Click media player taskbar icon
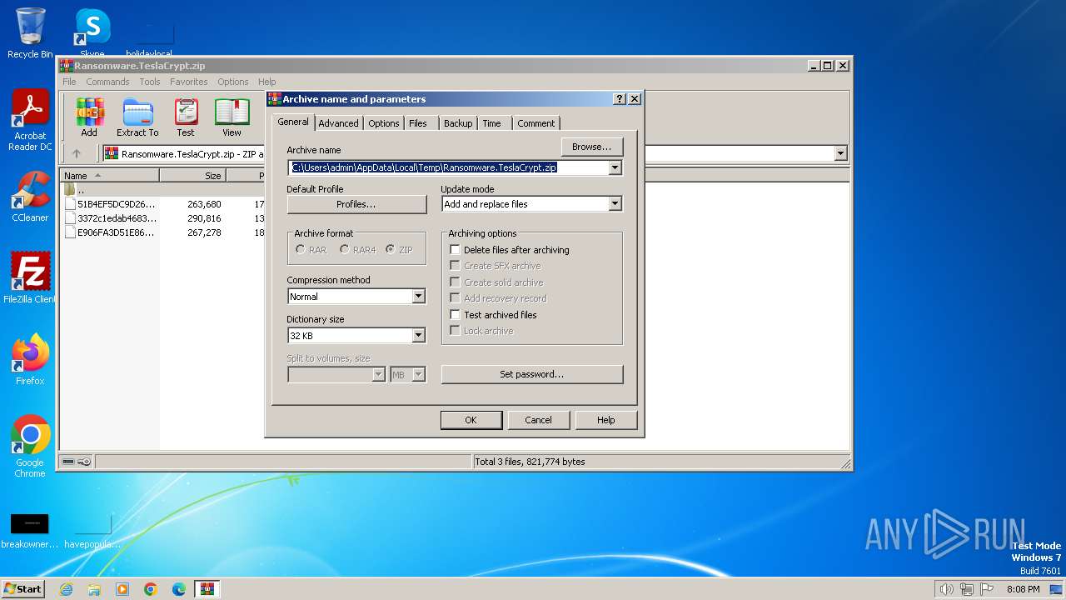 coord(122,589)
